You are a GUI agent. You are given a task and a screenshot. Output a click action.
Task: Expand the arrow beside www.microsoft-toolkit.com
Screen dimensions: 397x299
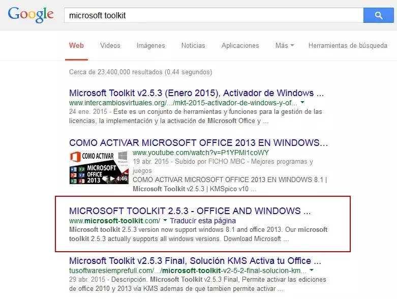[x=165, y=221]
